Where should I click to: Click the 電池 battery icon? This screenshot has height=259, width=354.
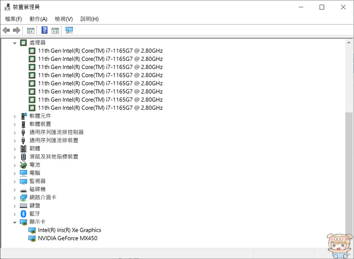(23, 165)
